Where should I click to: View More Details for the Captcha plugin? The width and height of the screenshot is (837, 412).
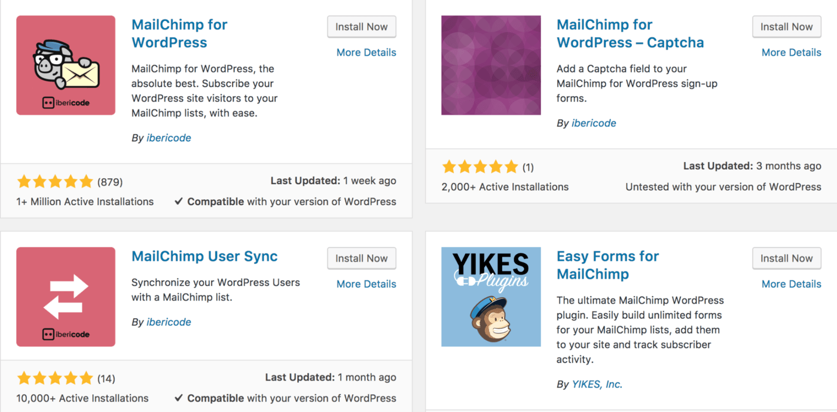[792, 53]
